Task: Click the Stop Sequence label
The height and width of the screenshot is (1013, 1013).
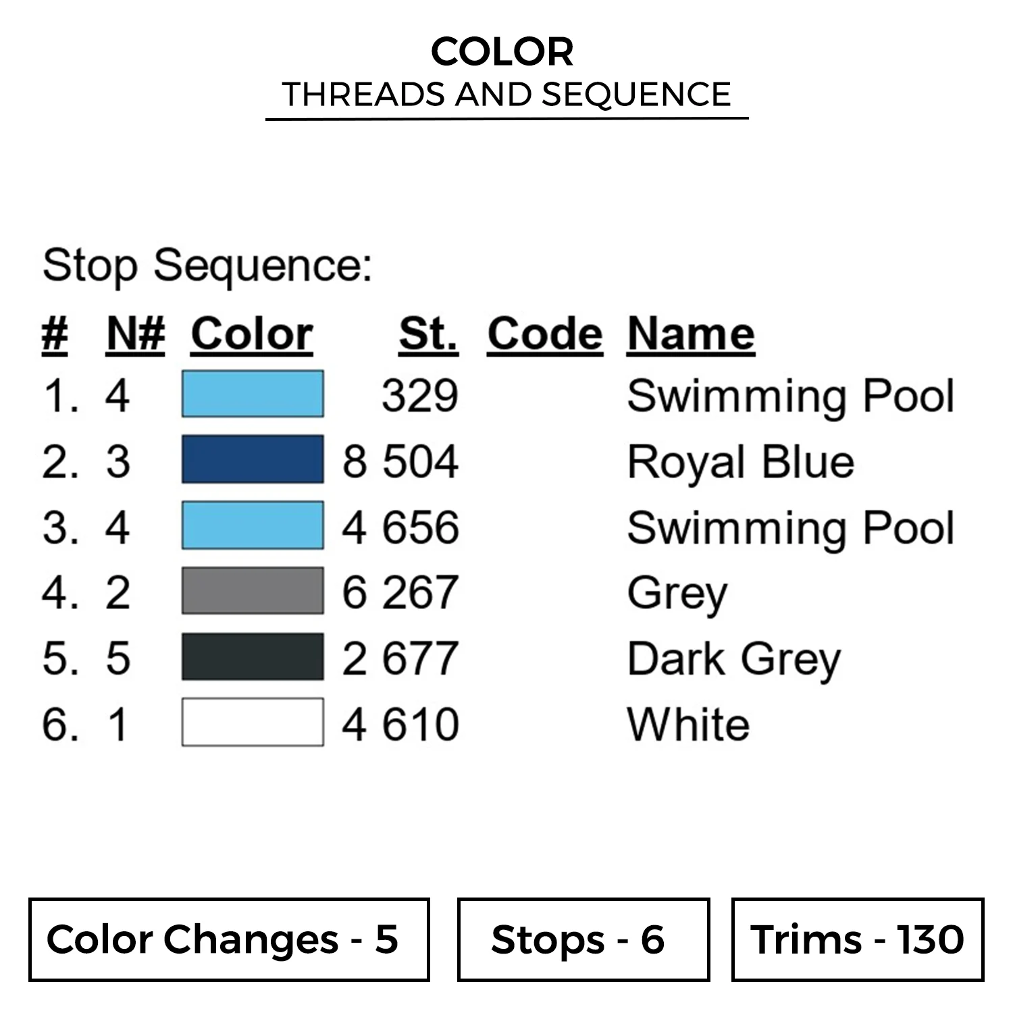Action: [207, 265]
